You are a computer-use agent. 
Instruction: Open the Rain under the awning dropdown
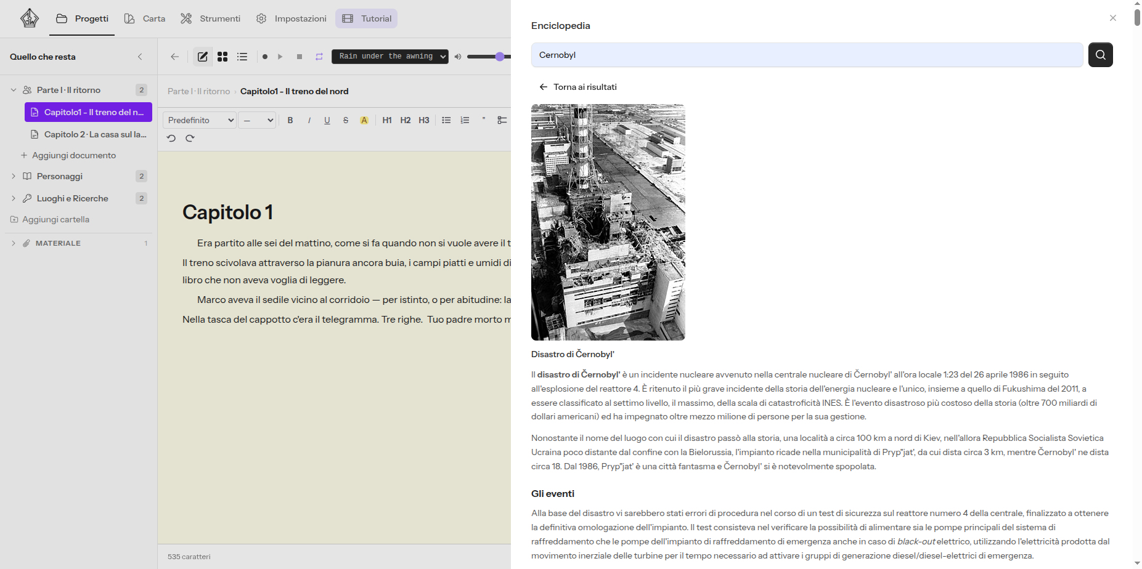pyautogui.click(x=390, y=57)
